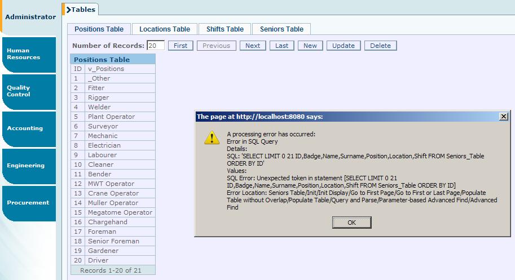Jump to the Last page
This screenshot has width=515, height=280.
click(281, 46)
